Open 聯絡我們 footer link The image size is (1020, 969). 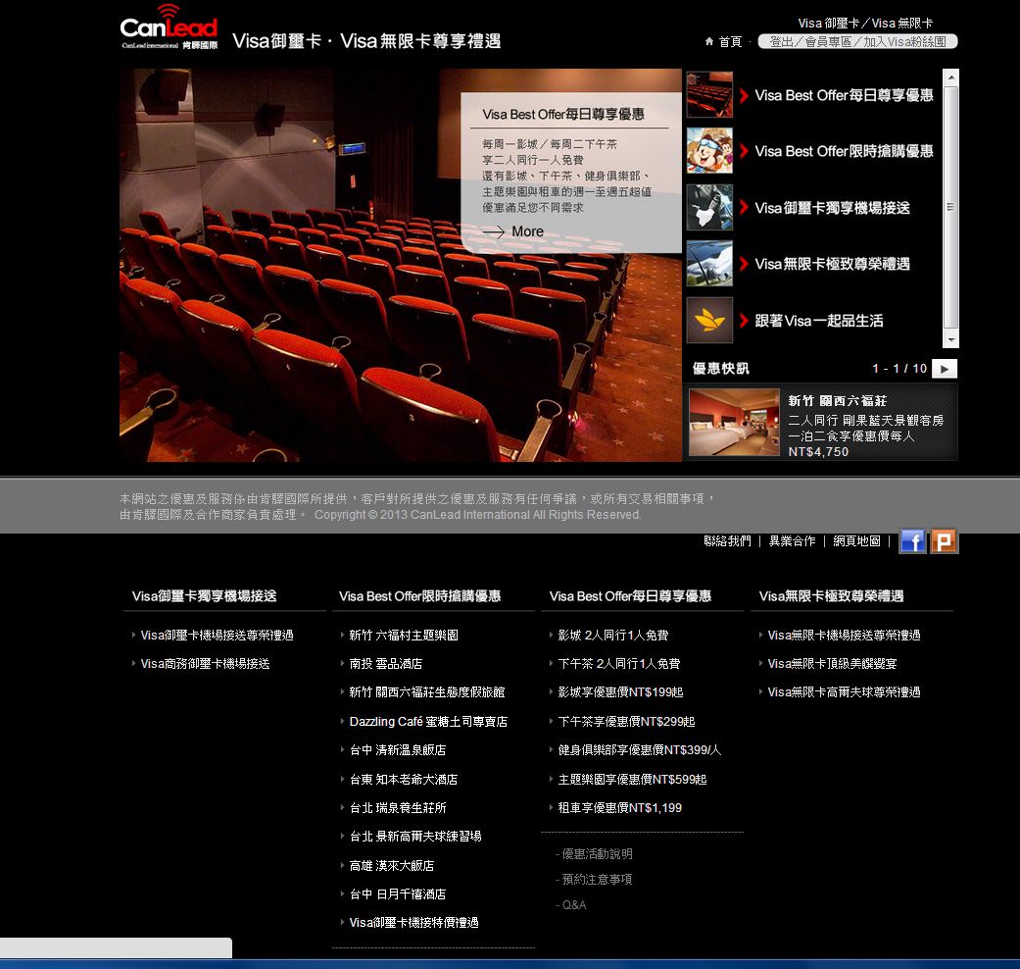tap(727, 541)
